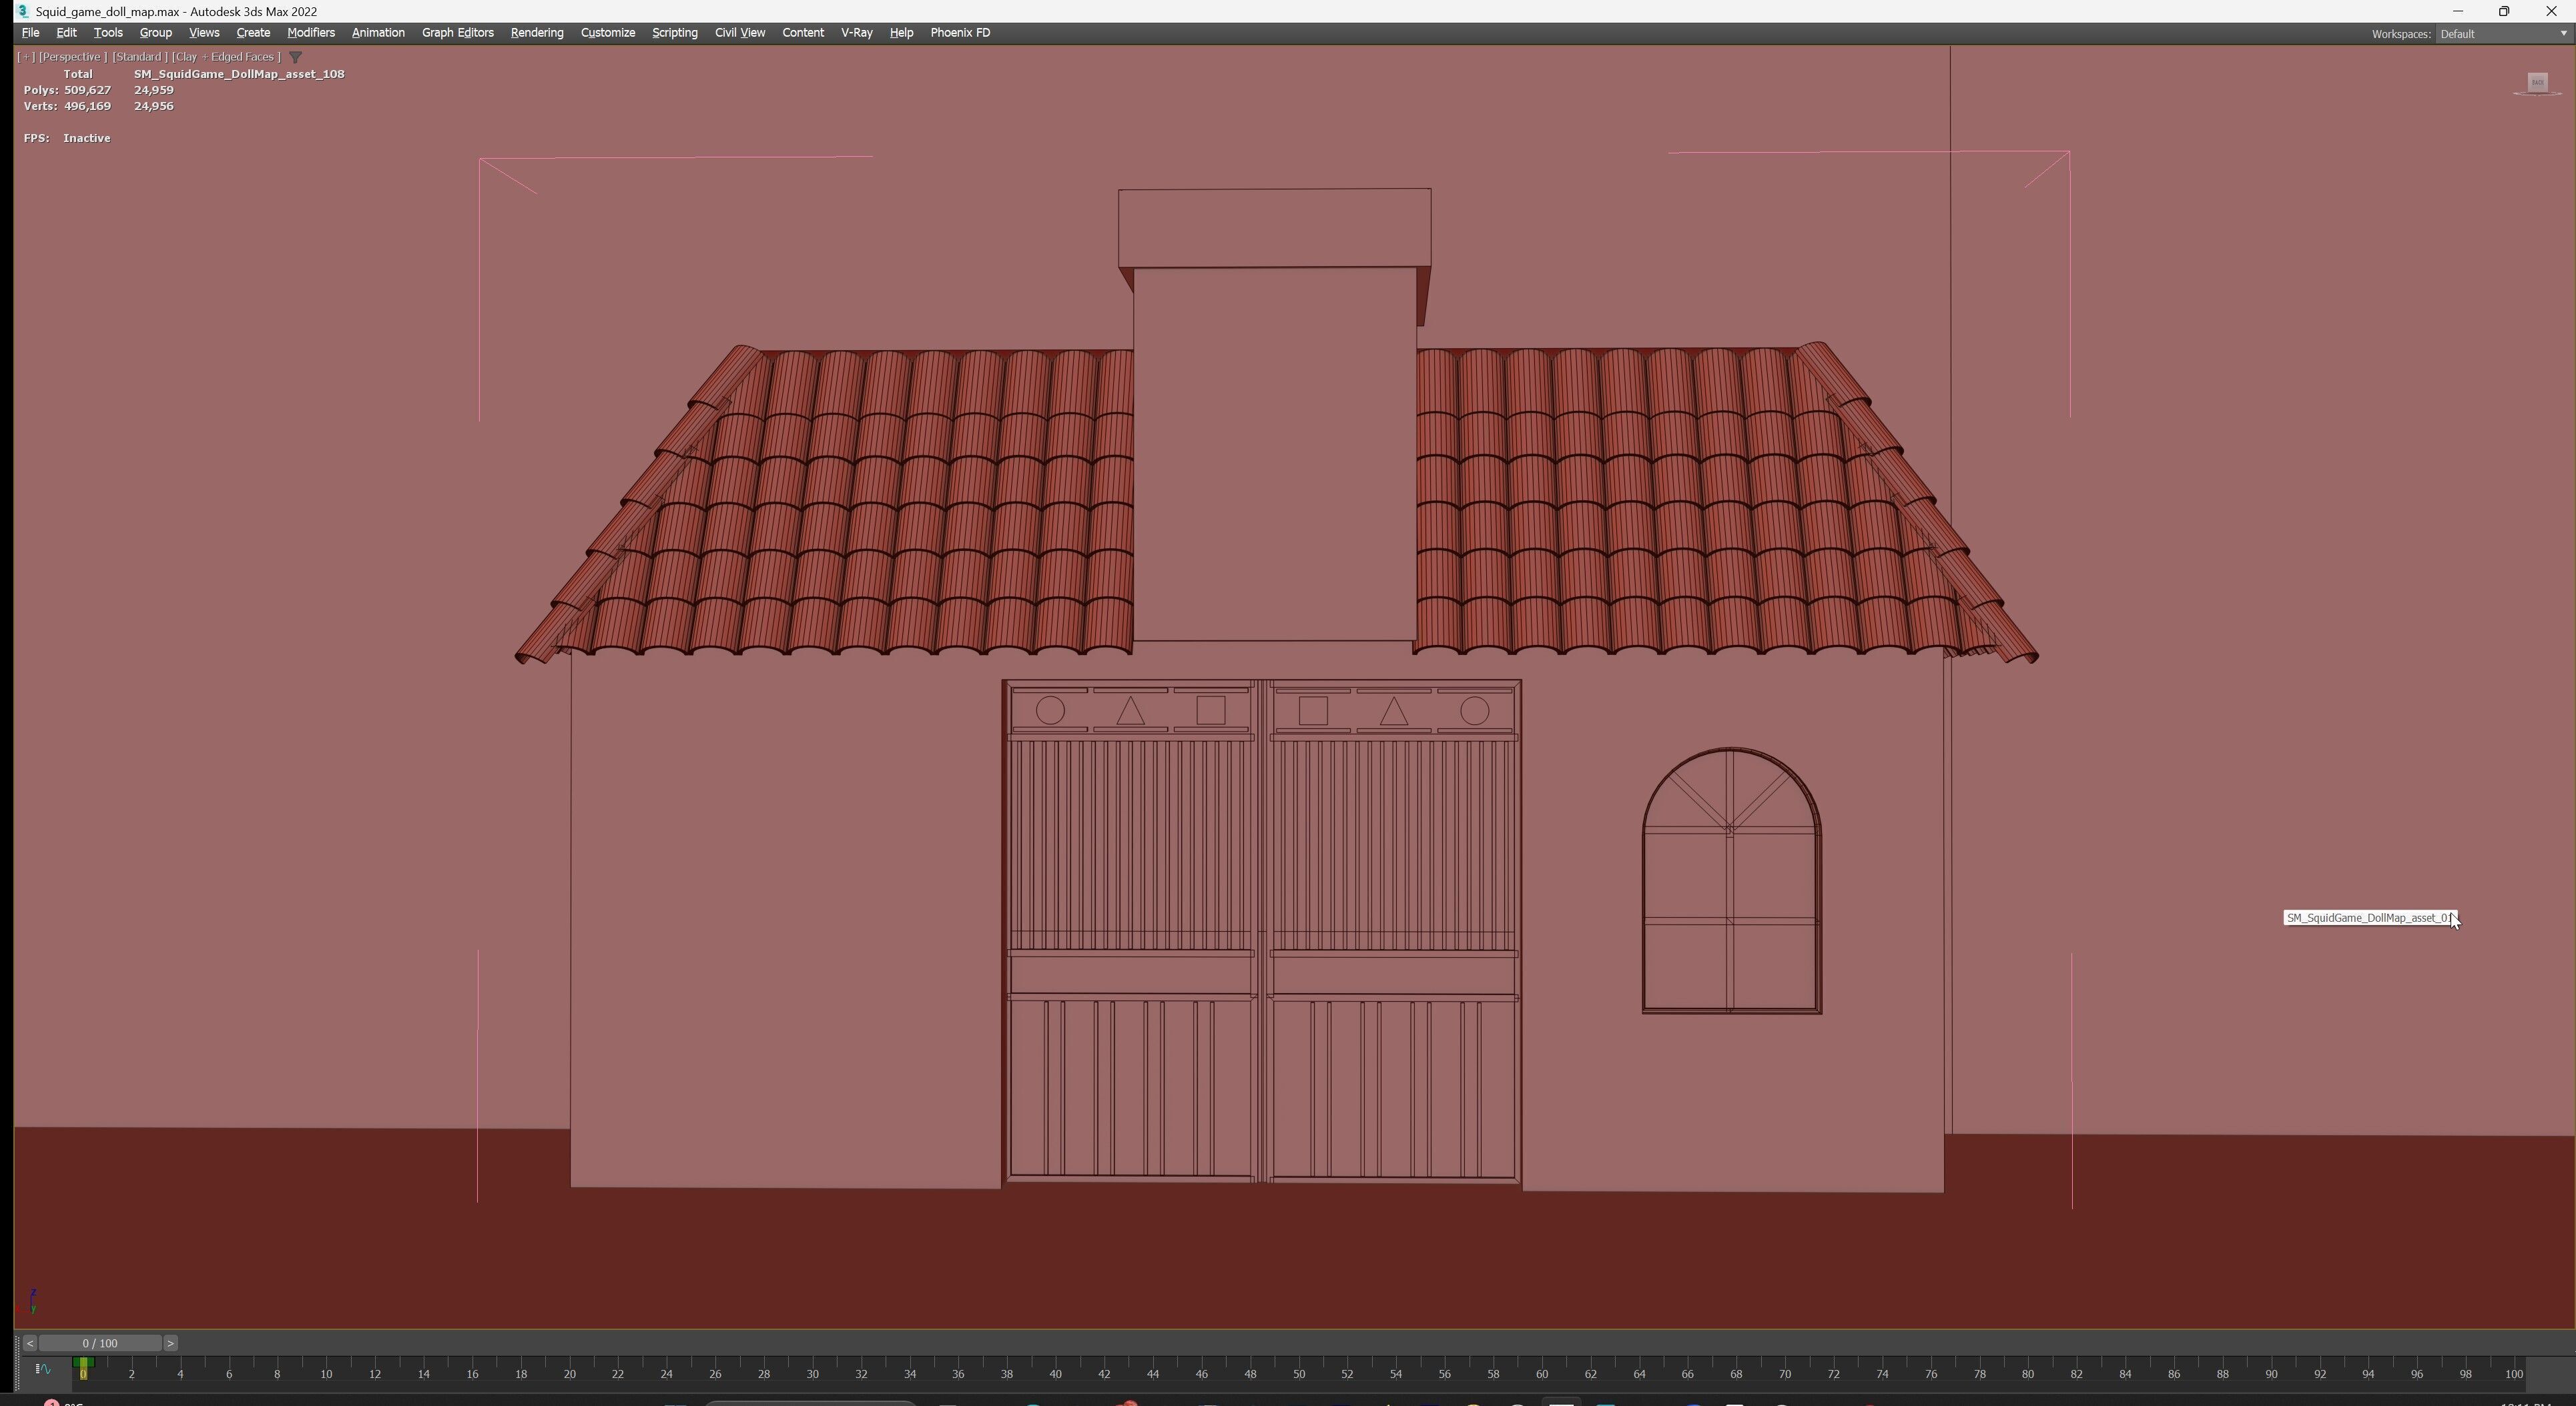Click the ViewCube BACK face
The image size is (2576, 1406).
(x=2537, y=83)
